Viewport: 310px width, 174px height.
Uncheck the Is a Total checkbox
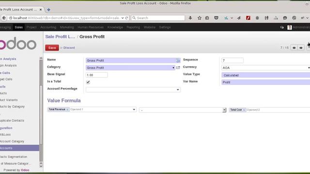88,82
